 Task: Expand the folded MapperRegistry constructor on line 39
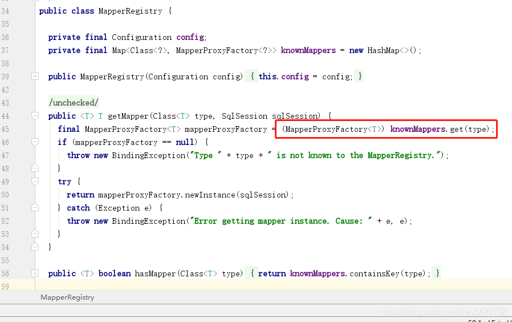35,77
